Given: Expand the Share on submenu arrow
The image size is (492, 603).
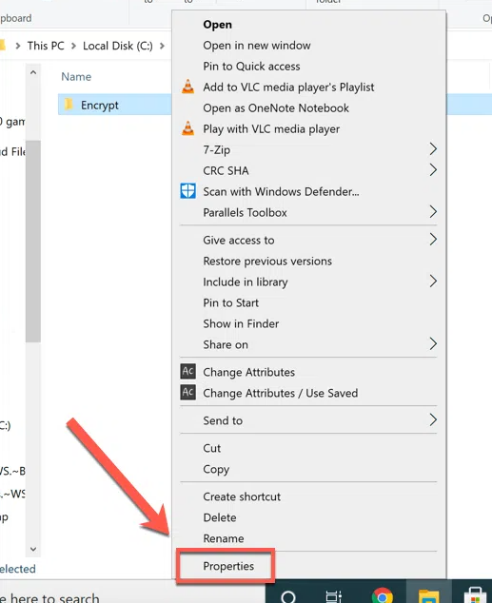Looking at the screenshot, I should click(433, 343).
